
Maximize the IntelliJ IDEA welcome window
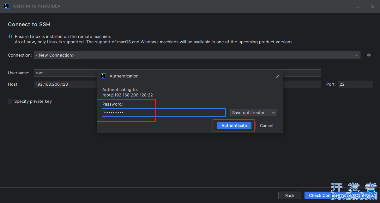click(x=358, y=6)
